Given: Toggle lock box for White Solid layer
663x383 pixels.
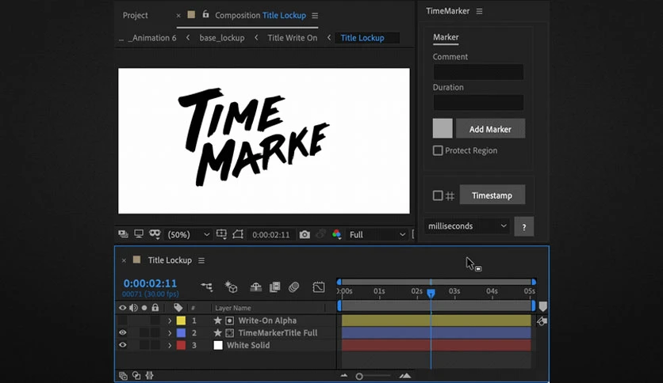Looking at the screenshot, I should (x=155, y=345).
